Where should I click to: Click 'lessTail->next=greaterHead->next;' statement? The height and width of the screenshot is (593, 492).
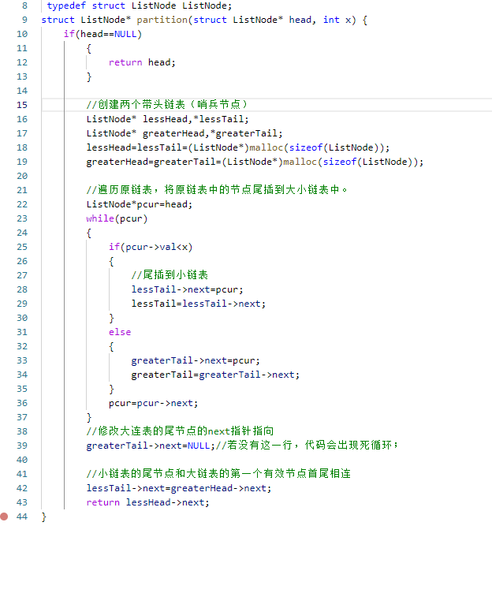179,488
